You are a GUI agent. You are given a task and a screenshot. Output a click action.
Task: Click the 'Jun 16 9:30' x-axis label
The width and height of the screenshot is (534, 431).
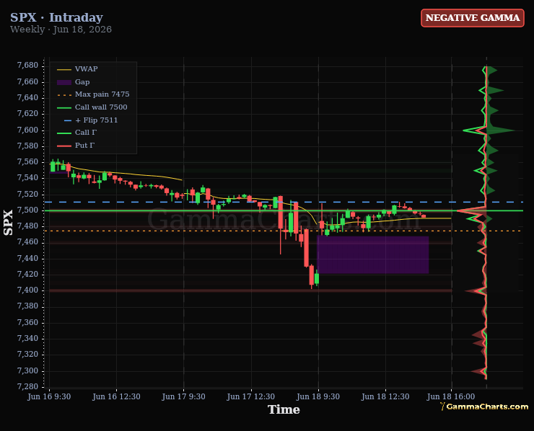click(x=49, y=396)
